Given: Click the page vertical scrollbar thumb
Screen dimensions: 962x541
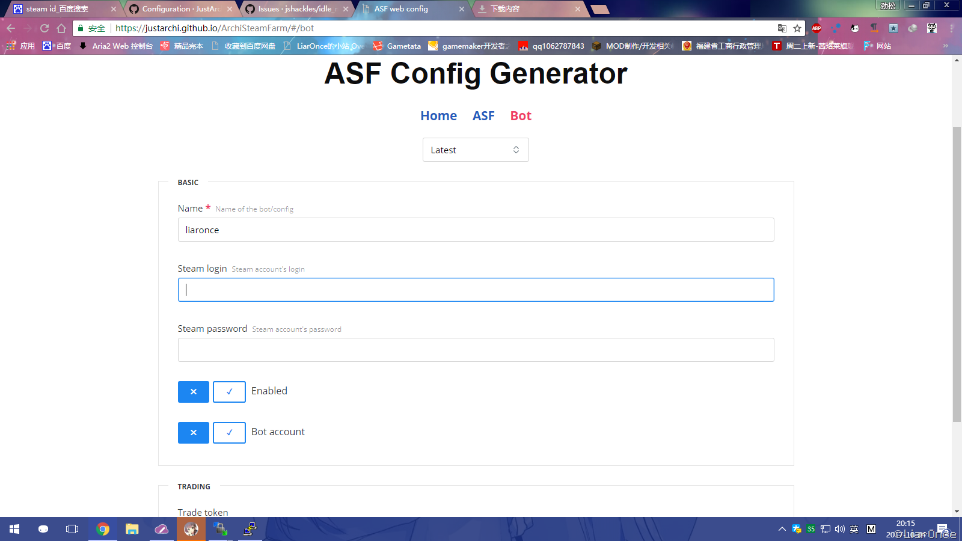Looking at the screenshot, I should 957,274.
